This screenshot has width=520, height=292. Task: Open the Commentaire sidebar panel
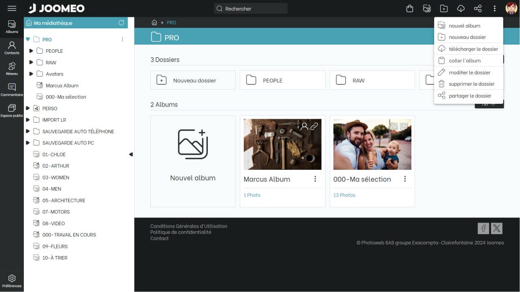(12, 90)
